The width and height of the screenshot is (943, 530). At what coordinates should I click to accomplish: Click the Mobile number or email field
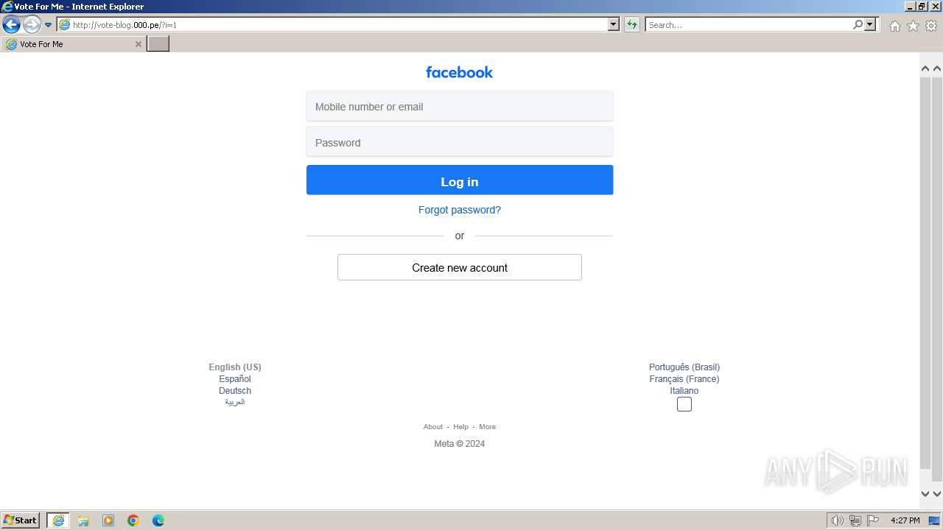(x=460, y=107)
